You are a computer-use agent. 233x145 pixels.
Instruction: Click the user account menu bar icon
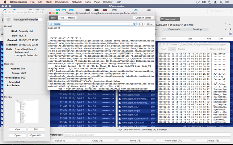pyautogui.click(x=215, y=2)
